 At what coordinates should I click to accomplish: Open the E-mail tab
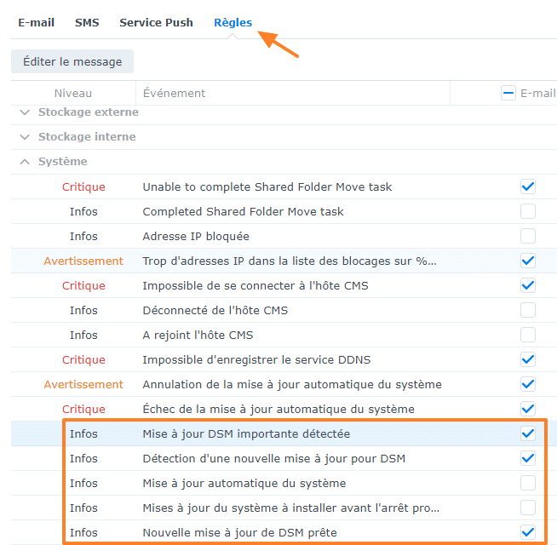pos(36,23)
